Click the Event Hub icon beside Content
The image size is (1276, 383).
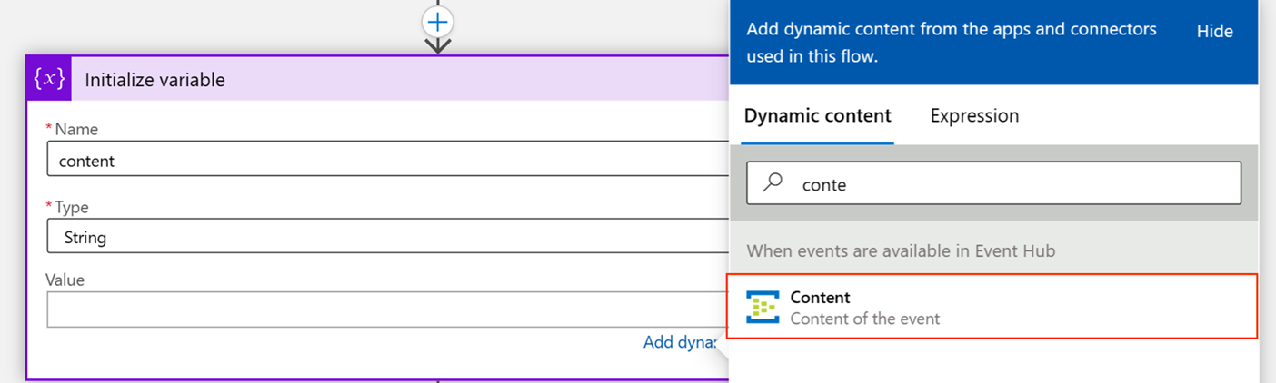click(763, 308)
